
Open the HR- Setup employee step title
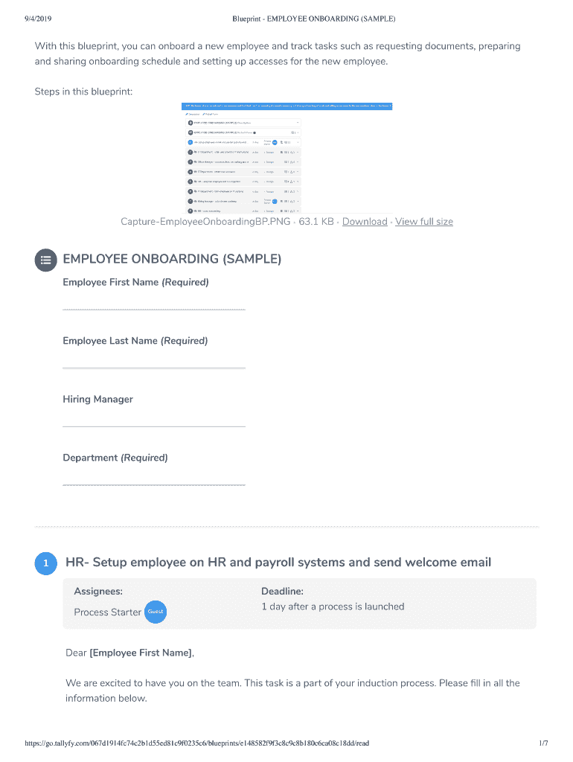tap(278, 563)
